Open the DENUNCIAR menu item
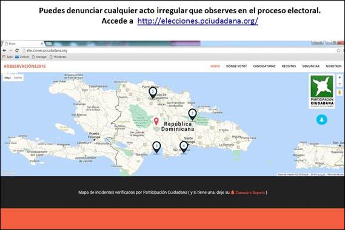This screenshot has width=345, height=230. pyautogui.click(x=310, y=66)
